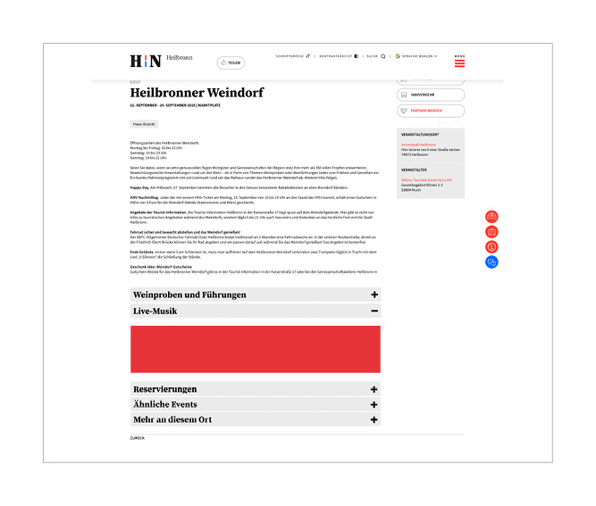Open the Sprache wählen language dropdown
The width and height of the screenshot is (596, 506).
(416, 55)
